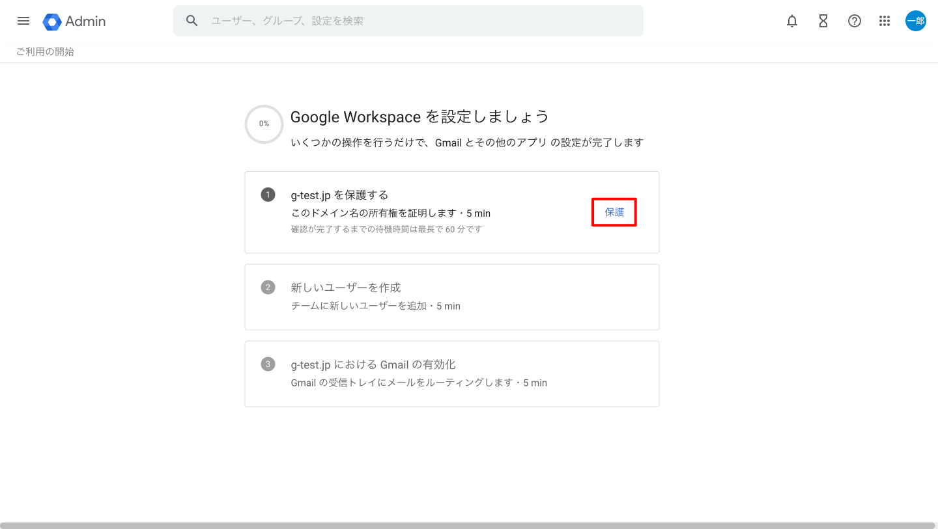Click the 保護 button
This screenshot has width=938, height=529.
[614, 212]
